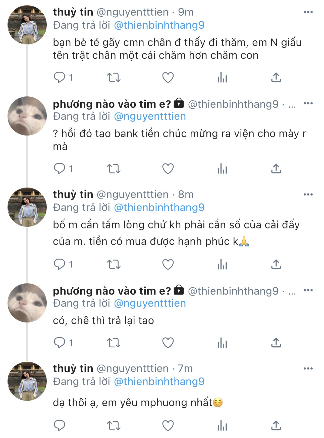Viewport: 324px width, 438px height.
Task: Share the 'bố m cần tấm lòng' tweet
Action: point(276,264)
